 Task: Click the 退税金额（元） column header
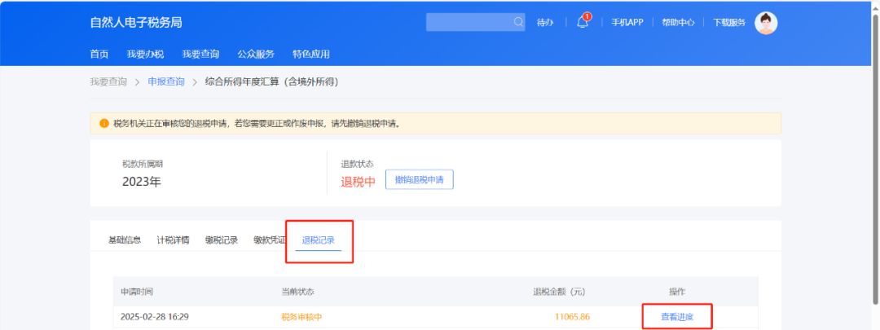[x=559, y=292]
